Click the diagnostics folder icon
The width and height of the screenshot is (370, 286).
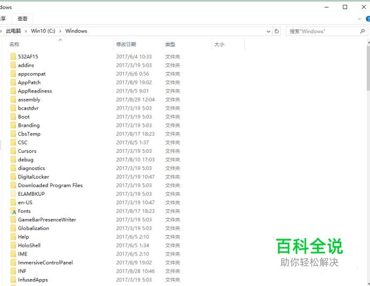[x=13, y=168]
